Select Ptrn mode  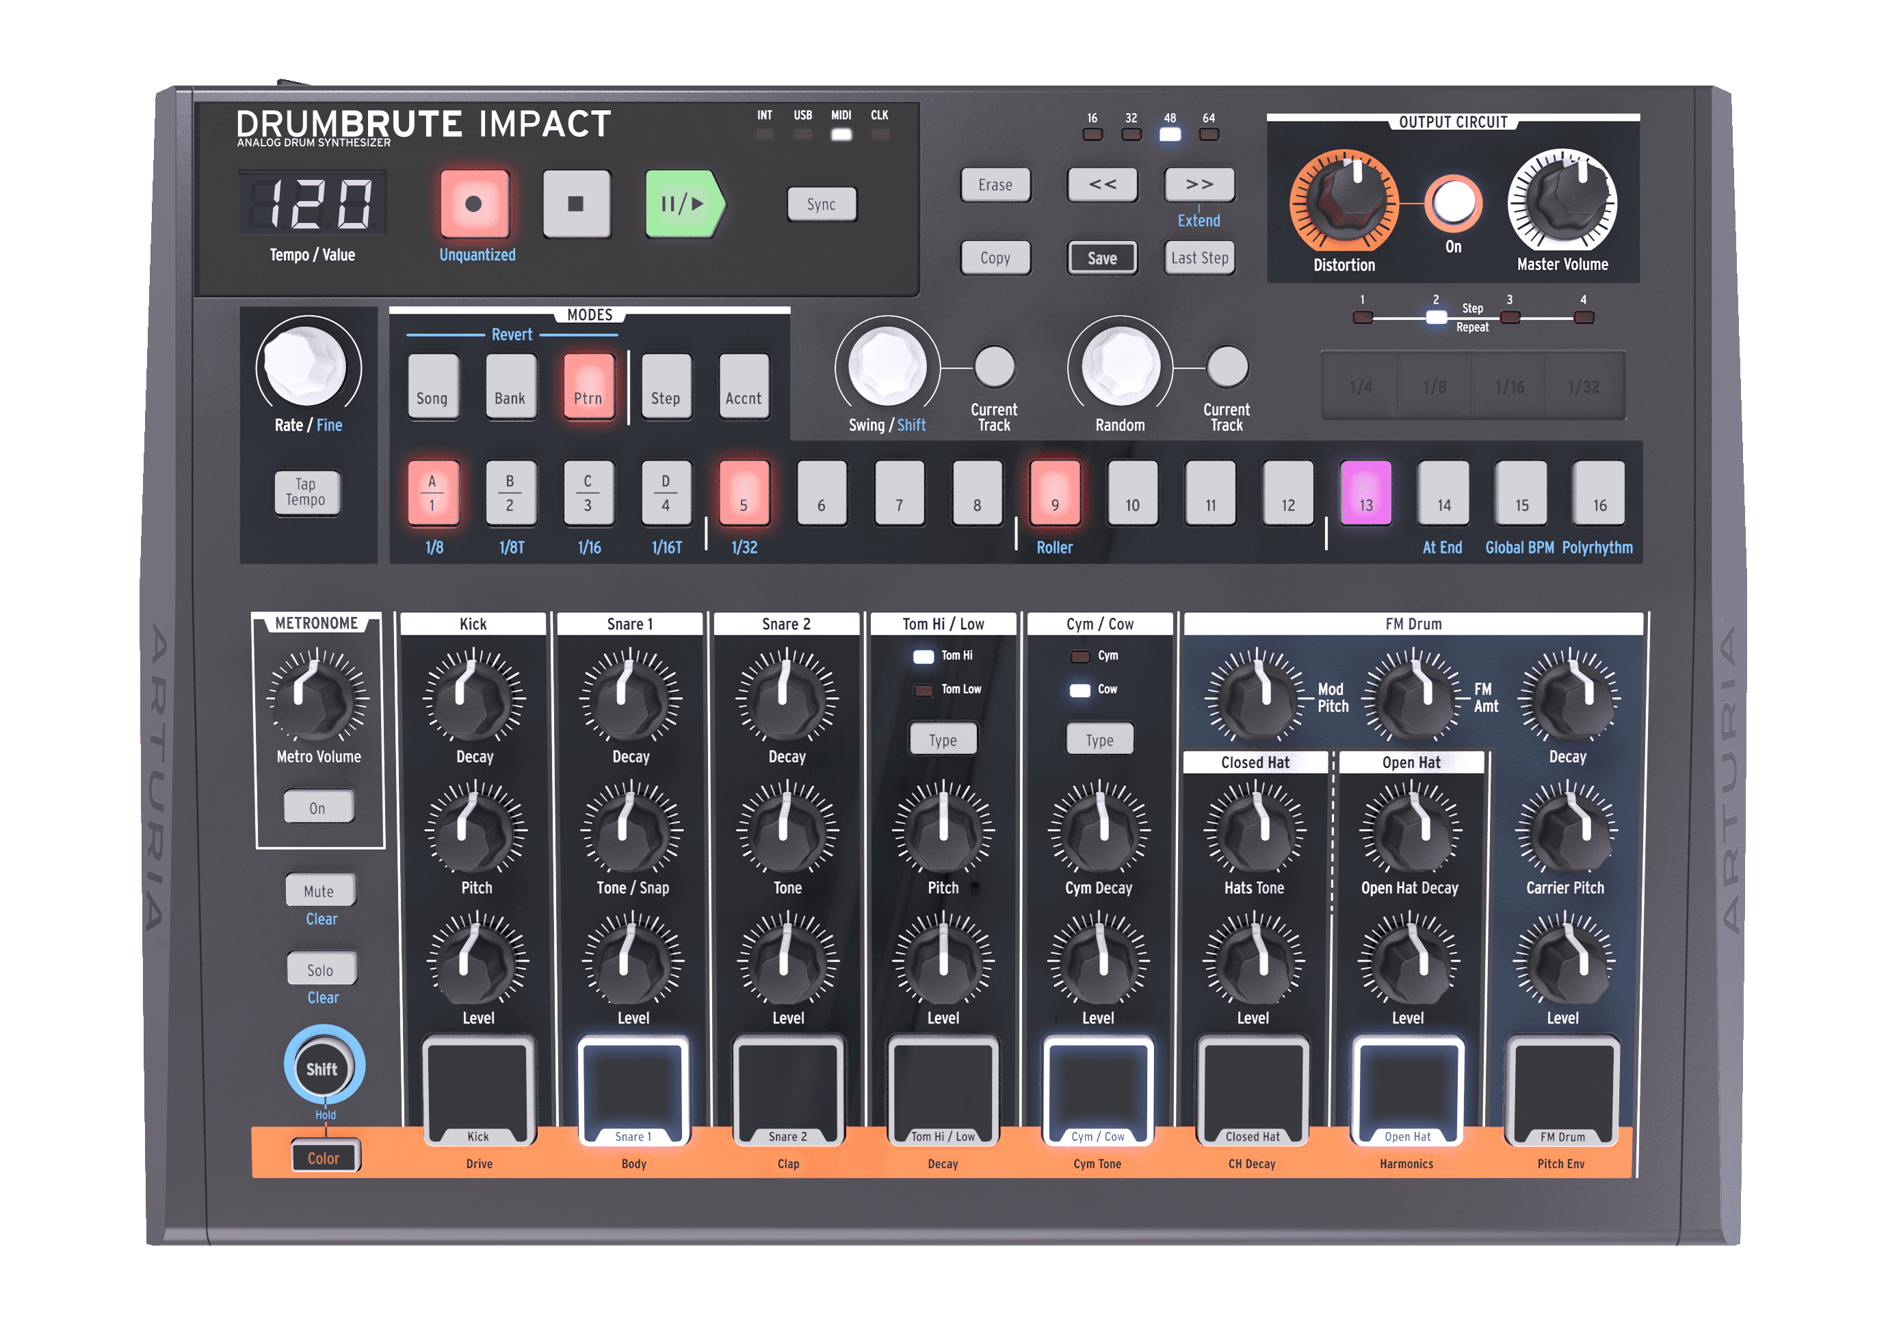tap(588, 387)
